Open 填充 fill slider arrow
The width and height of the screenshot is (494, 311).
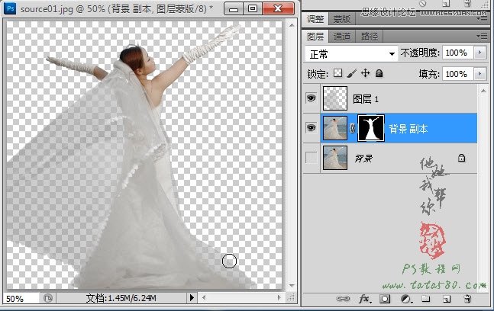click(479, 74)
